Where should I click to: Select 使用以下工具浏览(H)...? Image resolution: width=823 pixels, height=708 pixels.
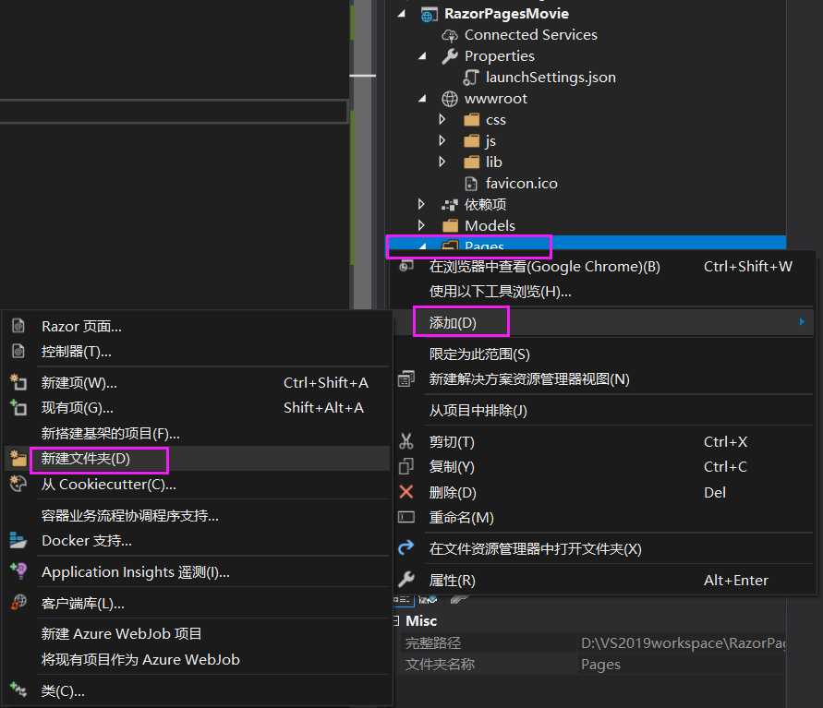(603, 291)
